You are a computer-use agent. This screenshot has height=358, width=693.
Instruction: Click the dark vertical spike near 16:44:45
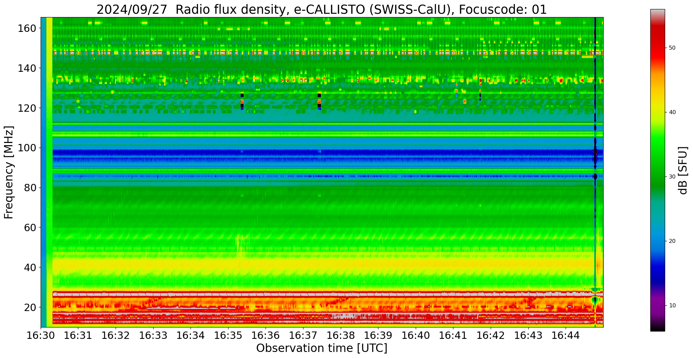pyautogui.click(x=595, y=172)
